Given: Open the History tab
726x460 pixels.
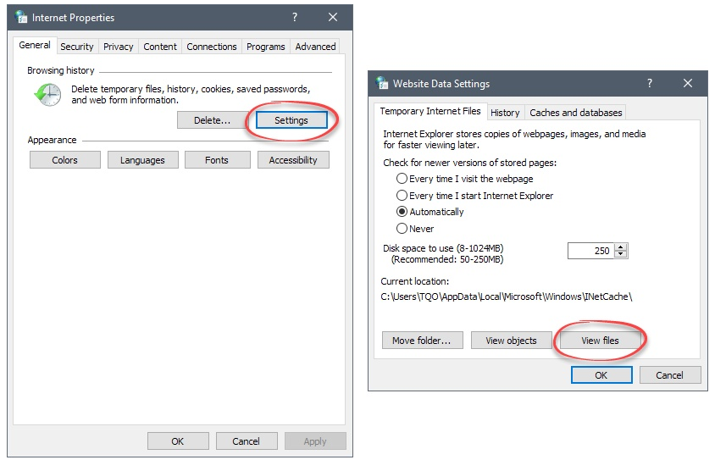Looking at the screenshot, I should [505, 113].
